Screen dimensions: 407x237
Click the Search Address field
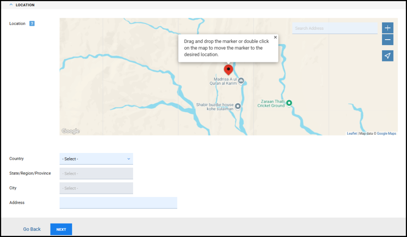(335, 28)
